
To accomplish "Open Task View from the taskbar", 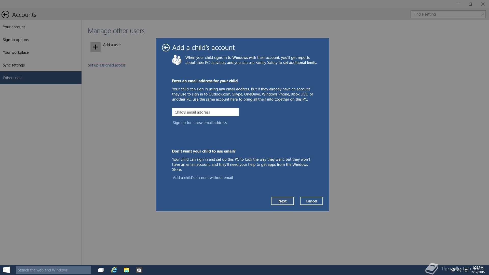I will pos(101,270).
